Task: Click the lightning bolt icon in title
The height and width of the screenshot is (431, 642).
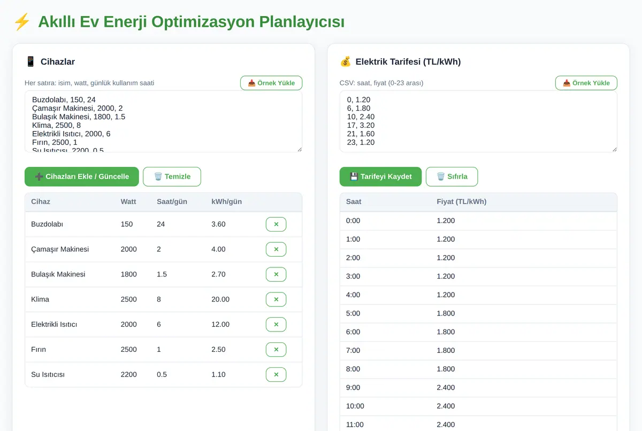Action: (22, 22)
